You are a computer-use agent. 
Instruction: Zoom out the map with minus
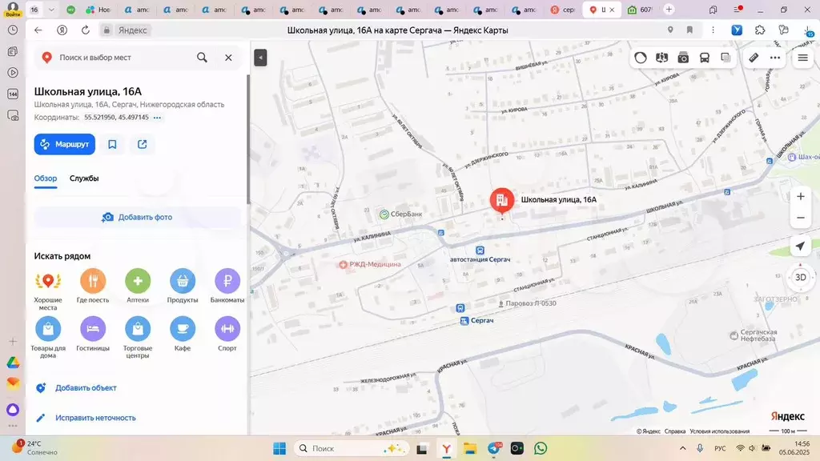click(x=801, y=218)
